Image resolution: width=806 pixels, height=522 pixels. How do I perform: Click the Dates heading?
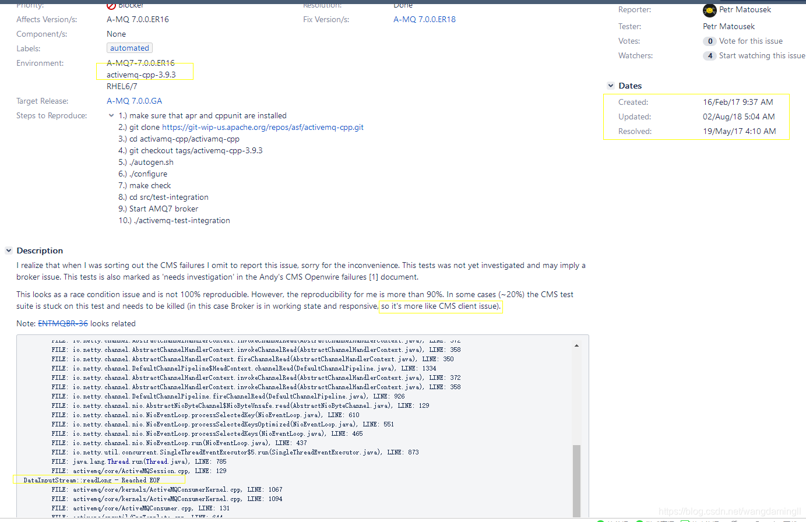click(630, 86)
